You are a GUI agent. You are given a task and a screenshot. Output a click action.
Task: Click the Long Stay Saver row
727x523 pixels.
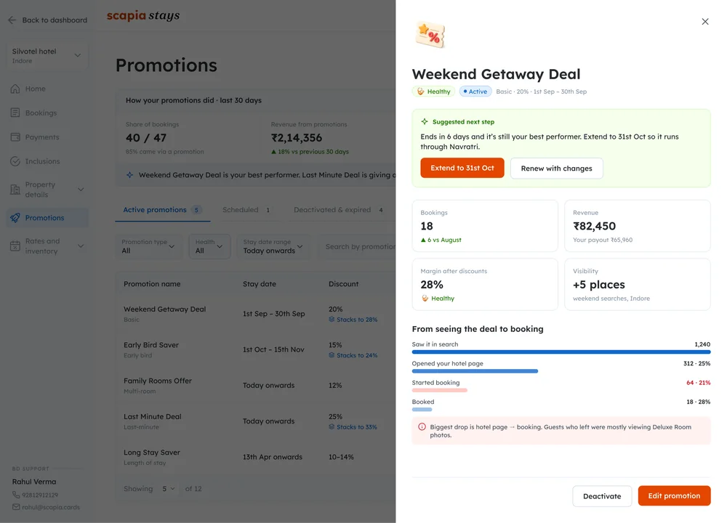point(255,457)
